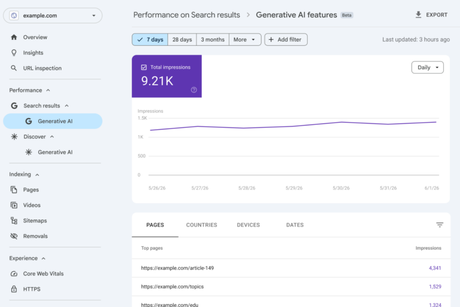Click the EXPORT button label
Screen dimensions: 460x307
point(437,15)
